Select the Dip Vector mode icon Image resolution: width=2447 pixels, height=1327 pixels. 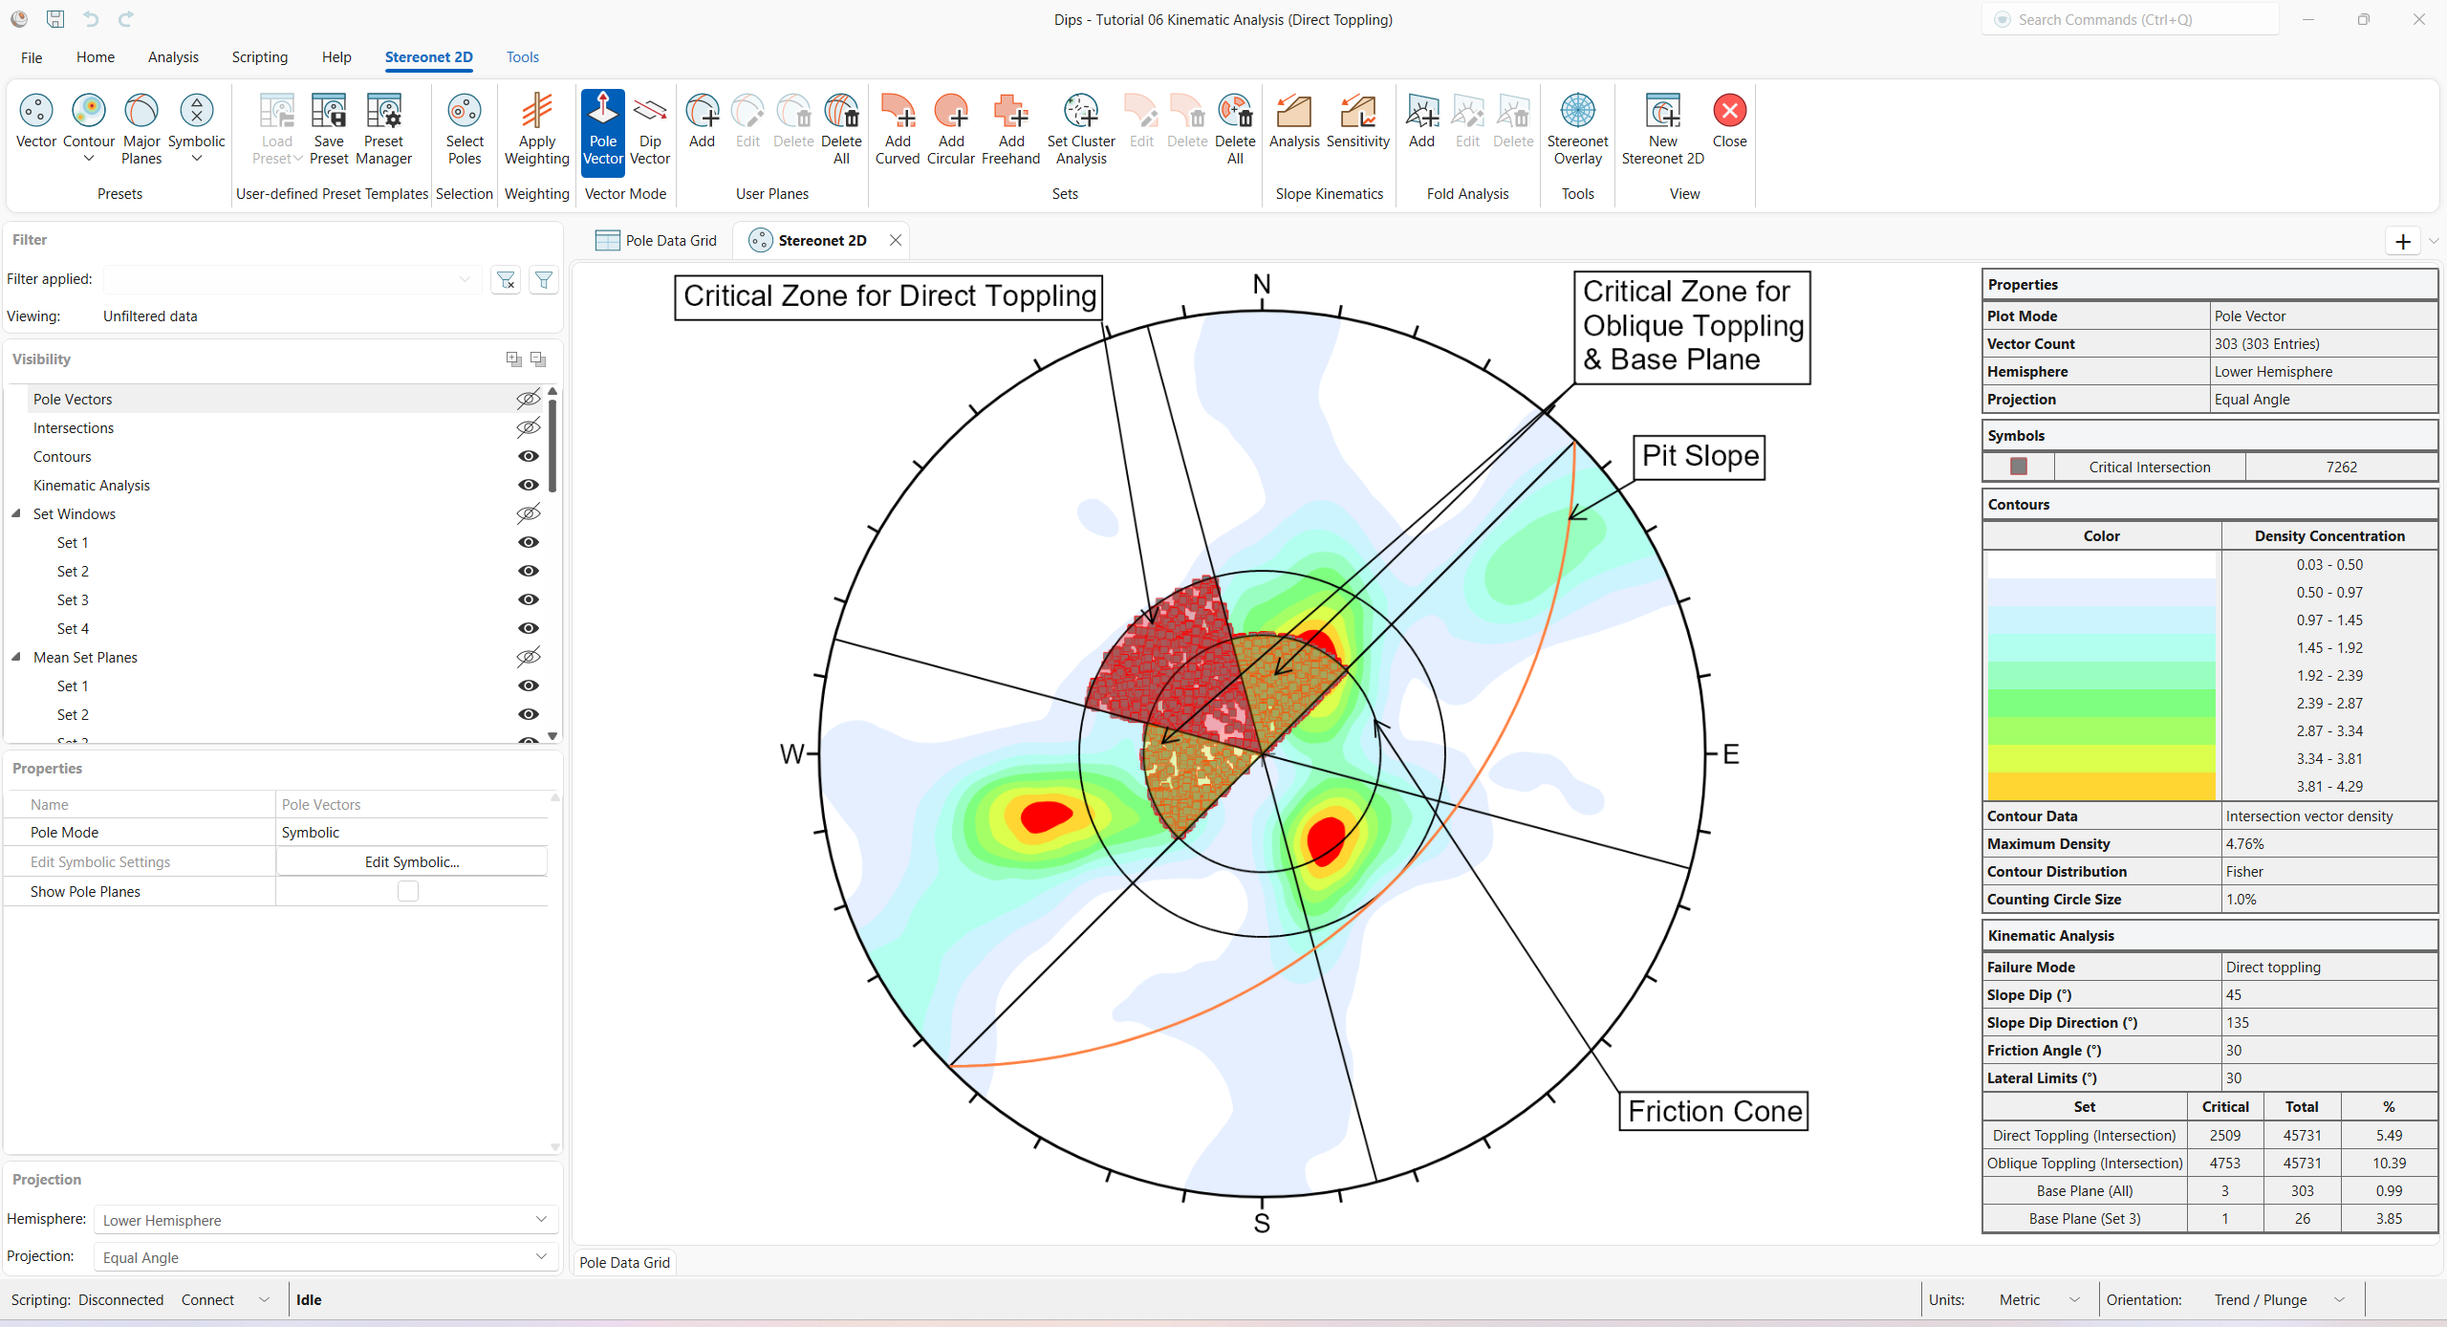[650, 112]
